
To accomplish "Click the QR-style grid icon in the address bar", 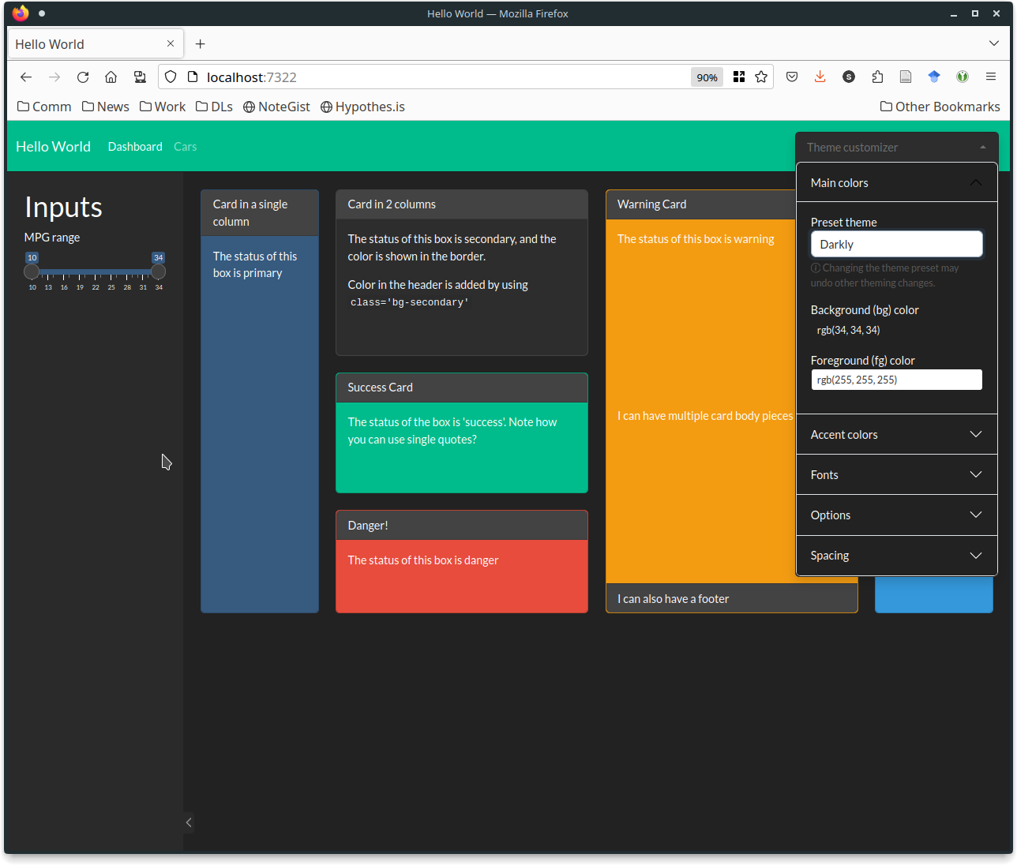I will 739,77.
